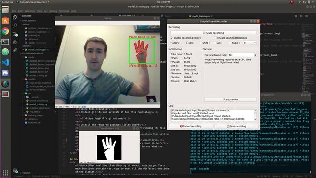The height and width of the screenshot is (178, 316).
Task: Open SimpleScreenRecorder dock icon
Action: pos(5,94)
